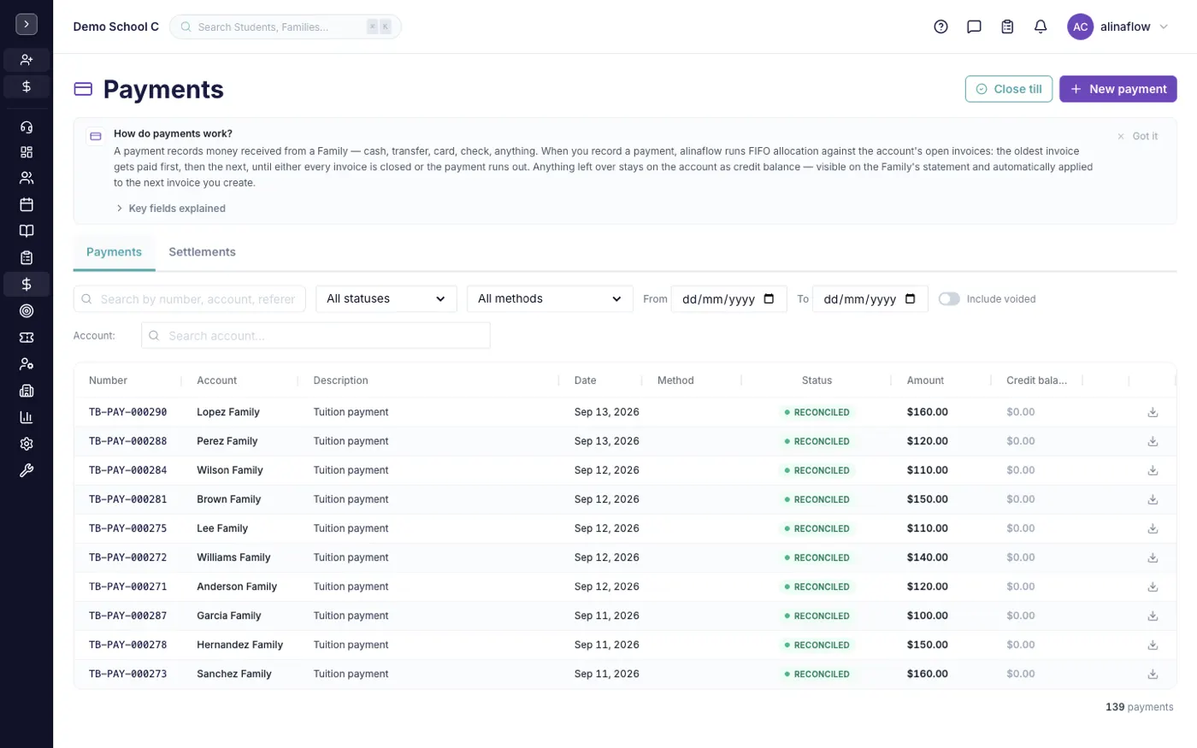This screenshot has width=1197, height=748.
Task: Click the Lee Family account cell
Action: click(222, 528)
